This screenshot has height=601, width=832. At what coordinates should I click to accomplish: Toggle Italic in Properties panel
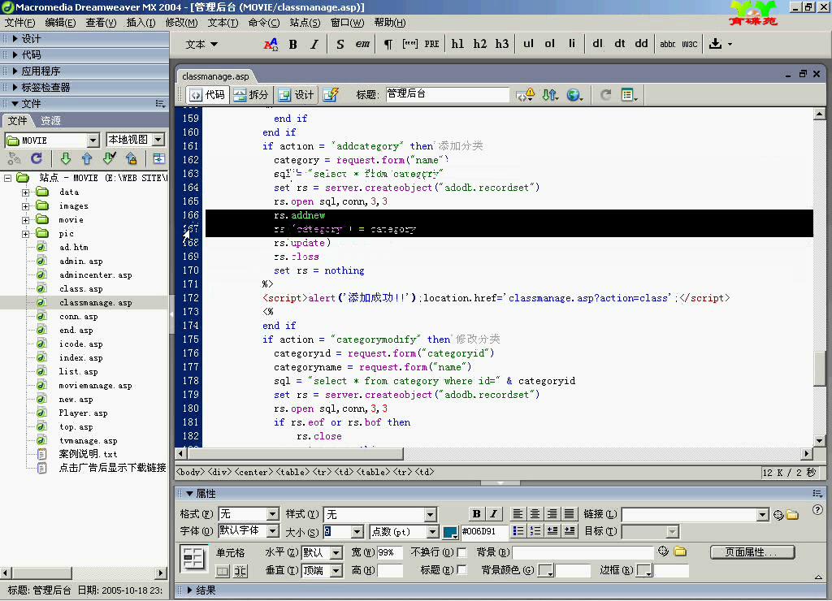493,513
